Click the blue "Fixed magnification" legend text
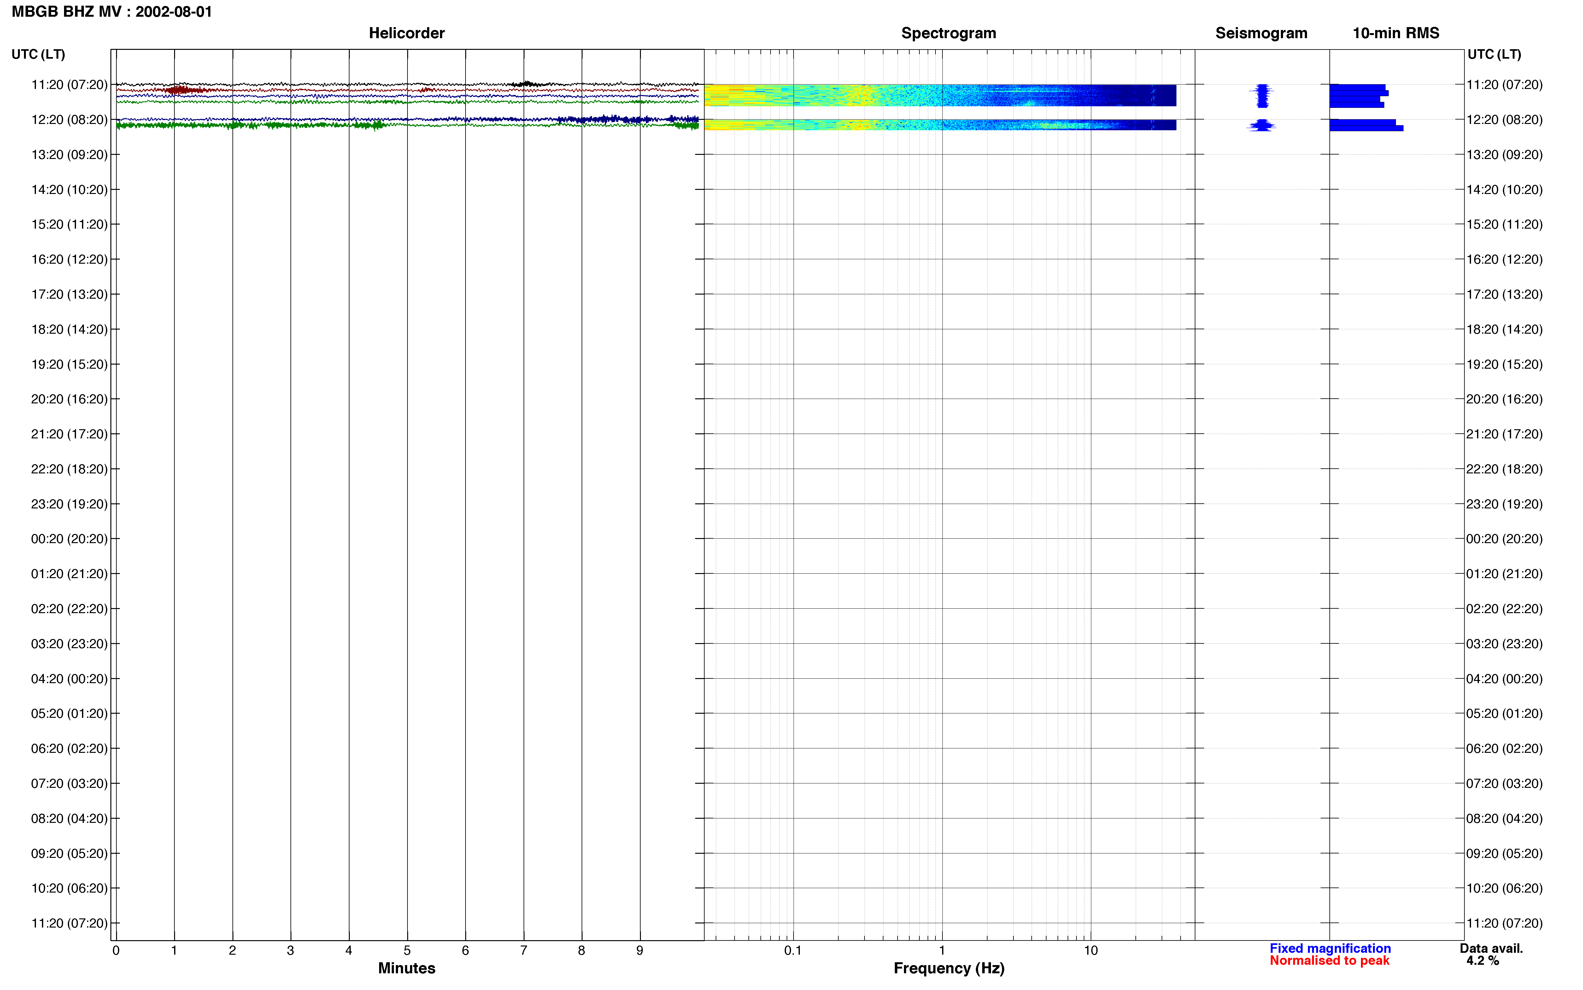The height and width of the screenshot is (990, 1583). 1330,948
